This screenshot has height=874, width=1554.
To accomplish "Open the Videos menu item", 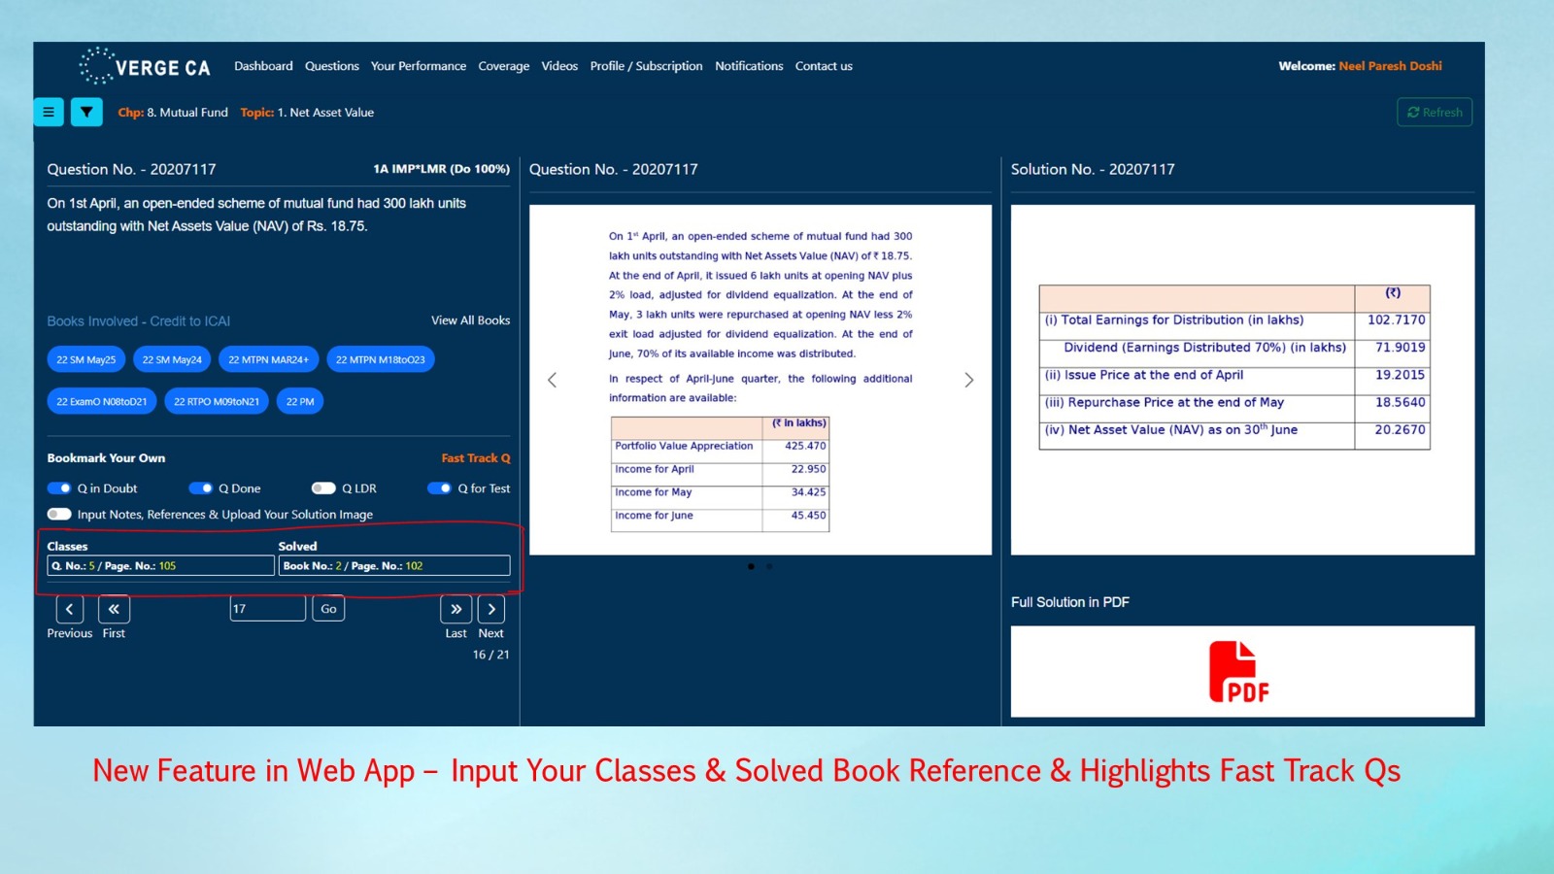I will (x=559, y=66).
